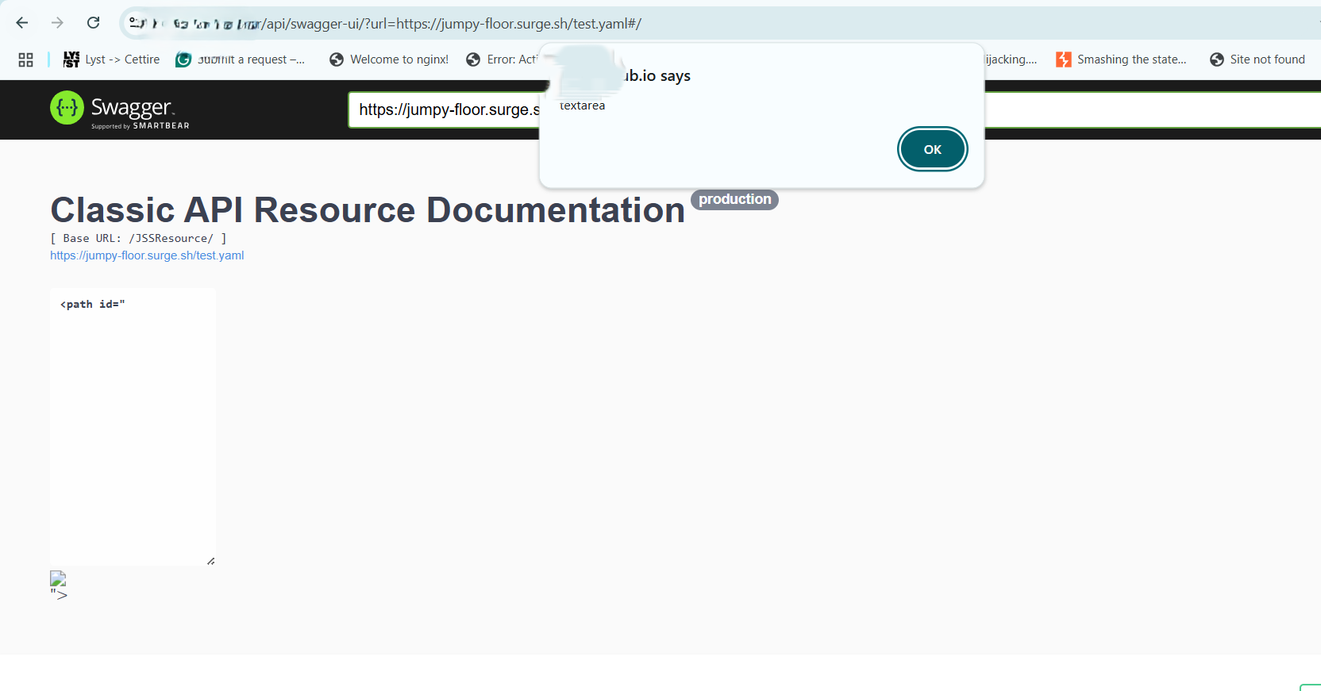Click the production version badge
1321x691 pixels.
[x=734, y=199]
